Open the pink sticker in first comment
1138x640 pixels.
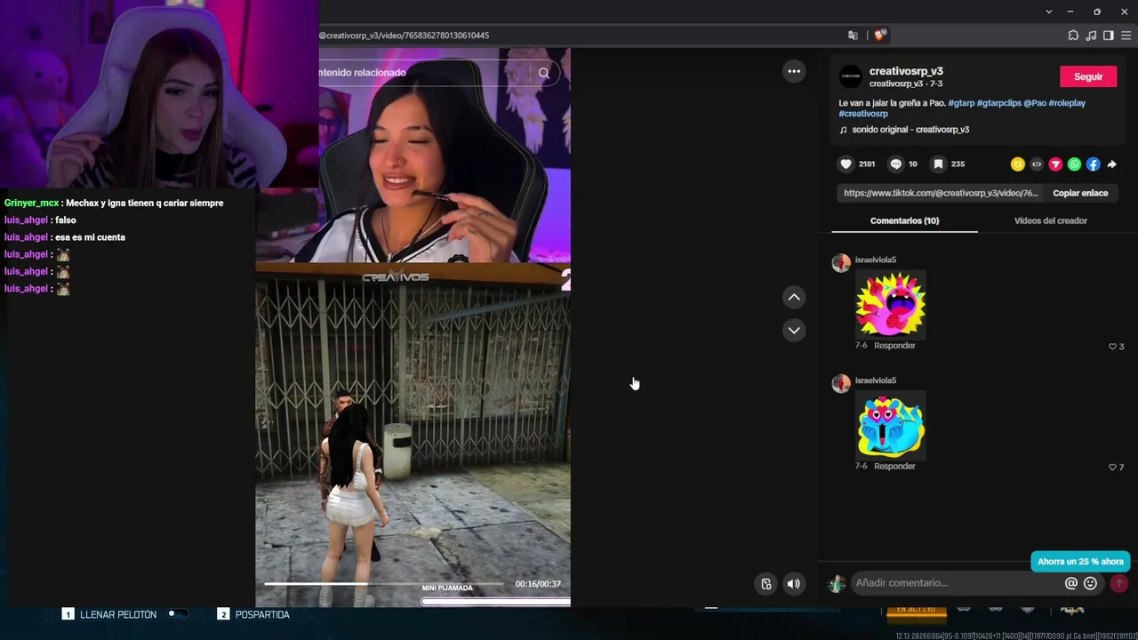tap(890, 305)
